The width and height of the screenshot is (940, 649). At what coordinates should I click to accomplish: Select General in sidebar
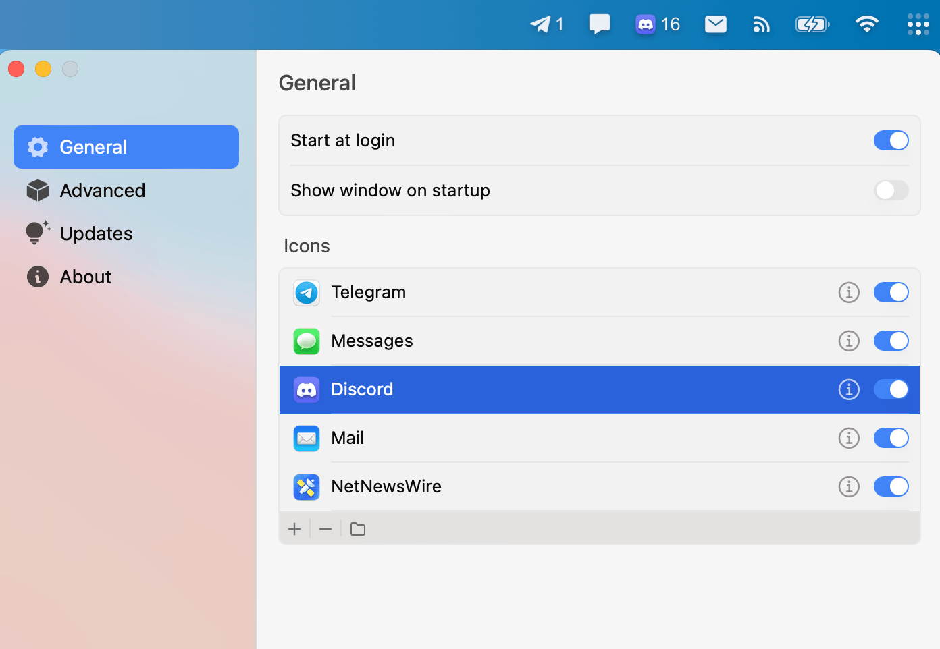click(x=126, y=147)
